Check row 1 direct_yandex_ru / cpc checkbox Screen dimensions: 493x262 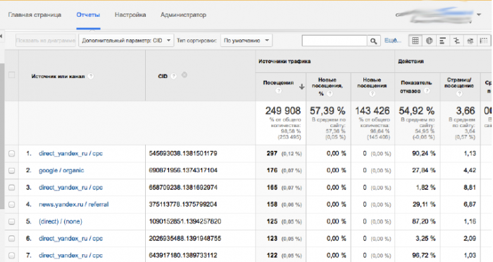pyautogui.click(x=12, y=154)
